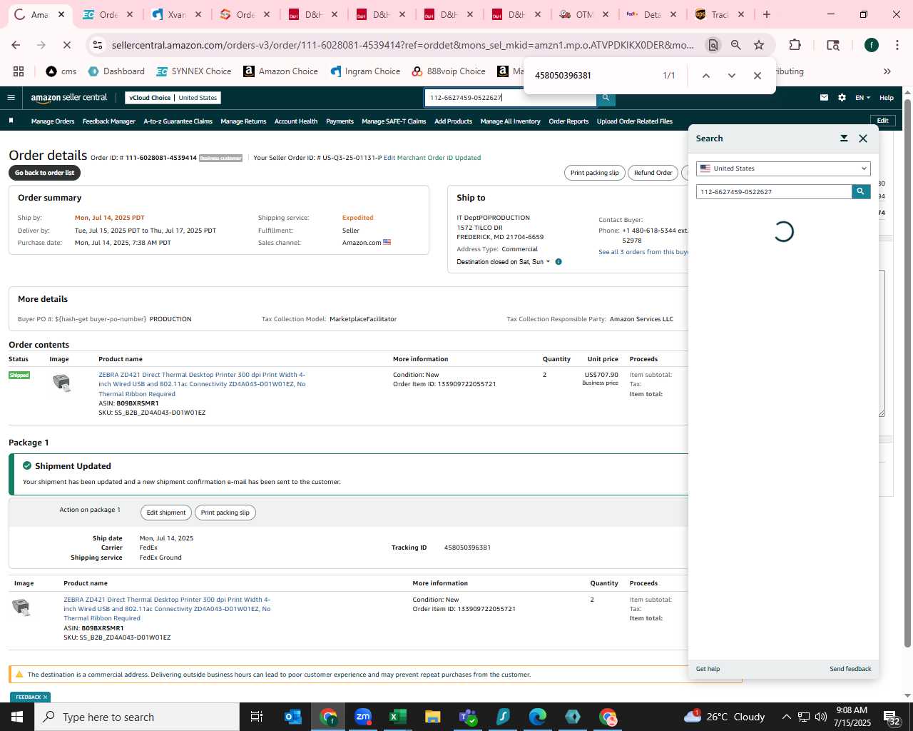Click the header search magnifier button
Image resolution: width=913 pixels, height=731 pixels.
[x=606, y=98]
